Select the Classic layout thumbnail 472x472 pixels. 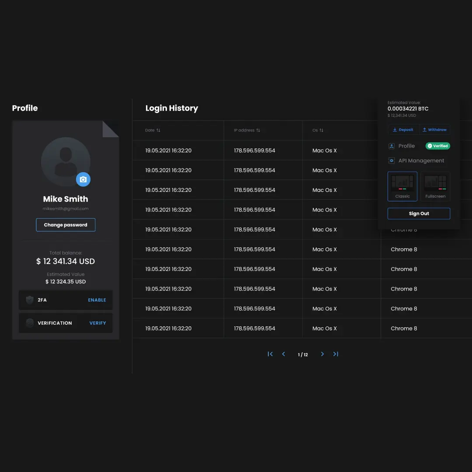[402, 186]
